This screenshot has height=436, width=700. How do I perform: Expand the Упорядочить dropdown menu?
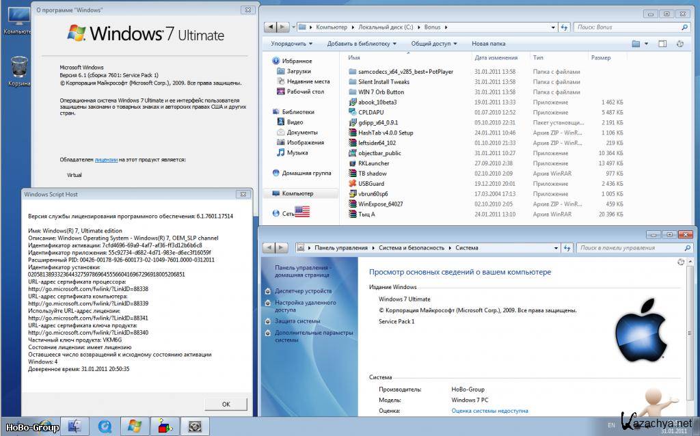click(292, 44)
